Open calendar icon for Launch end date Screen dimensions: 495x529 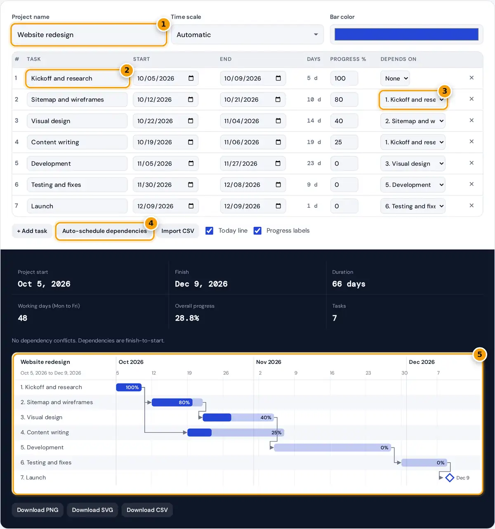point(278,206)
